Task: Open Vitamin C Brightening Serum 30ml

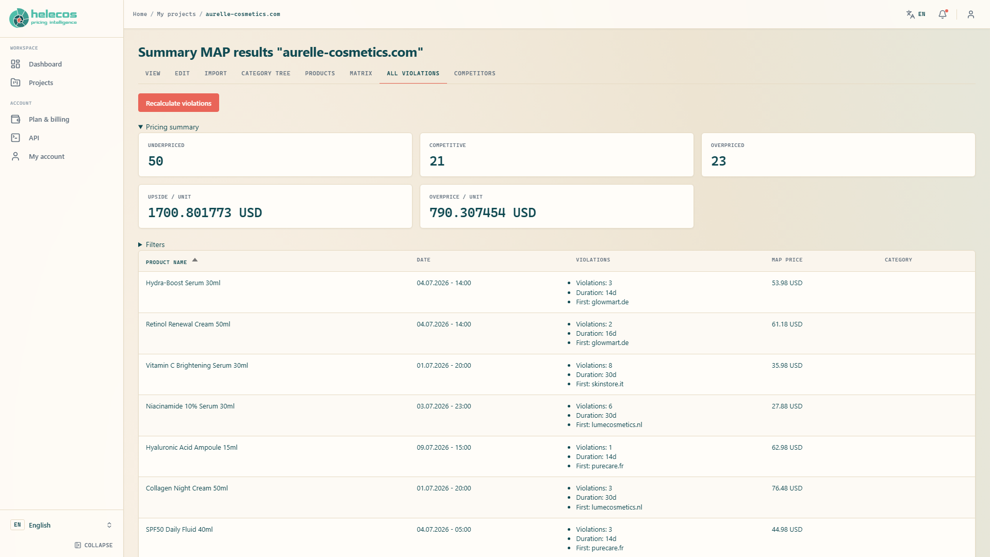Action: coord(197,366)
